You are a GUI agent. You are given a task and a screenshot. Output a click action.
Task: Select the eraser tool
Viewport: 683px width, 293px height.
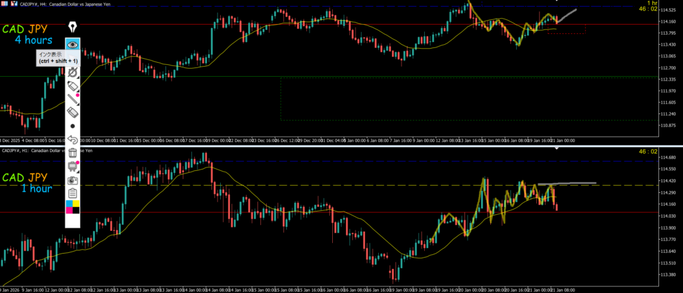pyautogui.click(x=73, y=113)
